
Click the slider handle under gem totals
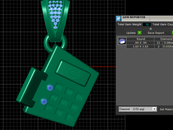(x=151, y=29)
